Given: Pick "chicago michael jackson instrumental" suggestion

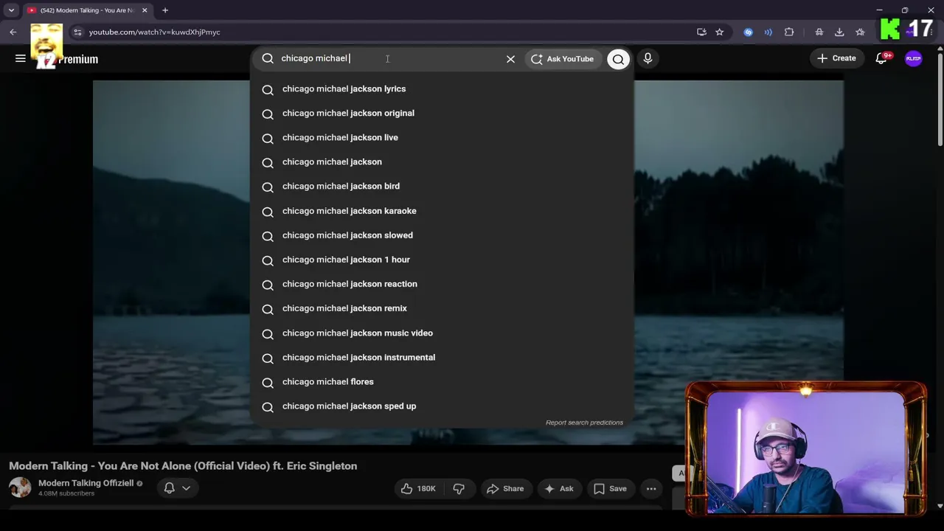Looking at the screenshot, I should 442,357.
